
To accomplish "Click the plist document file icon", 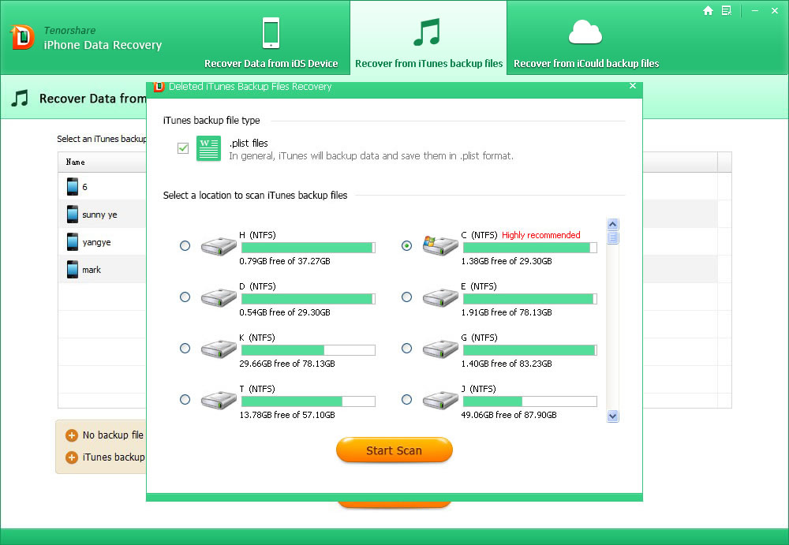I will [209, 148].
